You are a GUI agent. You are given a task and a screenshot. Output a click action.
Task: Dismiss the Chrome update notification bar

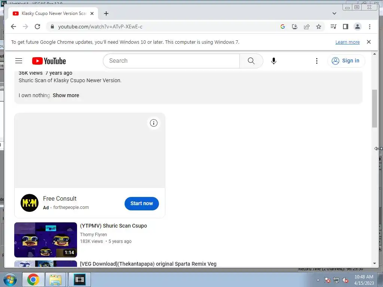pyautogui.click(x=369, y=42)
